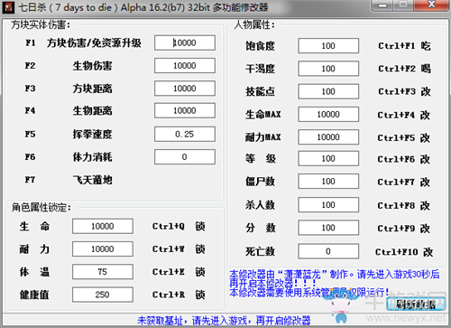Focus the 方块距离 value field
The image size is (451, 328).
coord(185,89)
